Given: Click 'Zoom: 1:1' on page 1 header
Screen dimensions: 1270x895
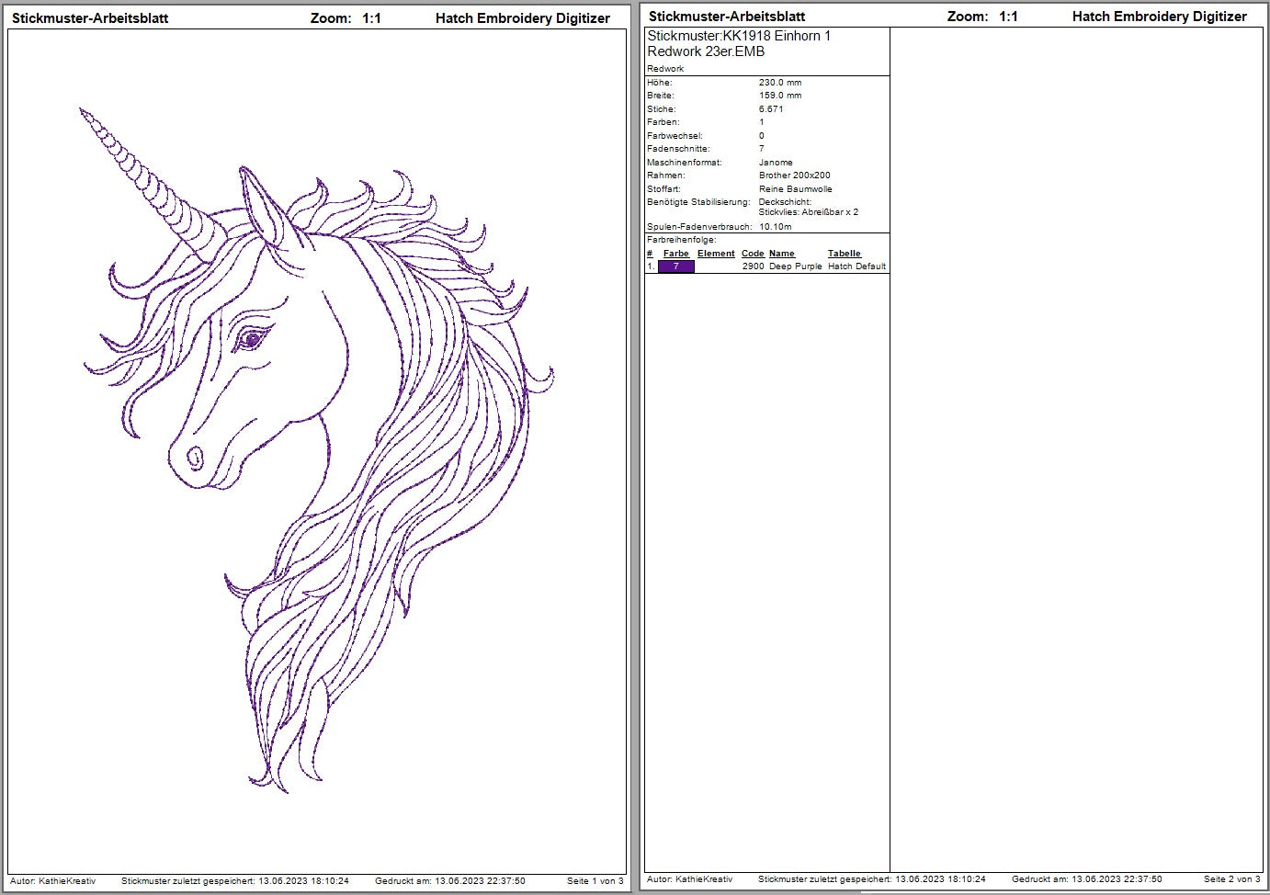Looking at the screenshot, I should tap(346, 17).
